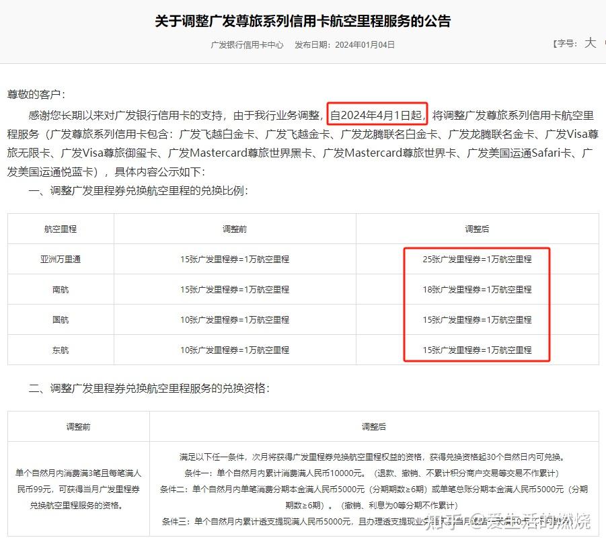Click the "航空里程" table header
606x546 pixels.
[x=61, y=229]
